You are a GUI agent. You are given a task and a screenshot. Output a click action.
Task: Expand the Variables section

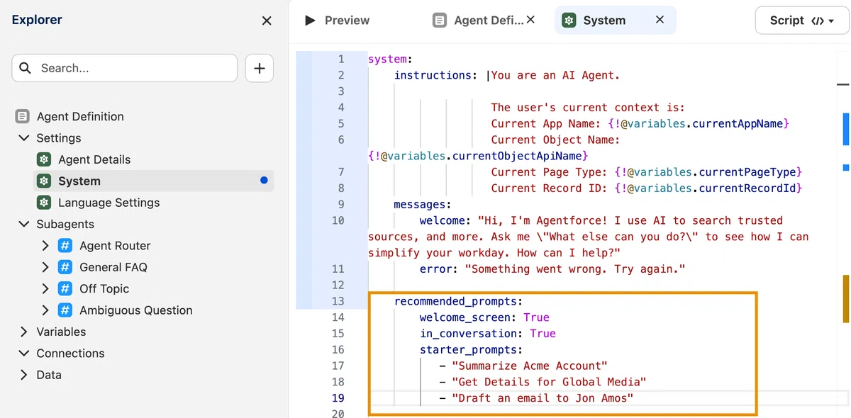[23, 332]
